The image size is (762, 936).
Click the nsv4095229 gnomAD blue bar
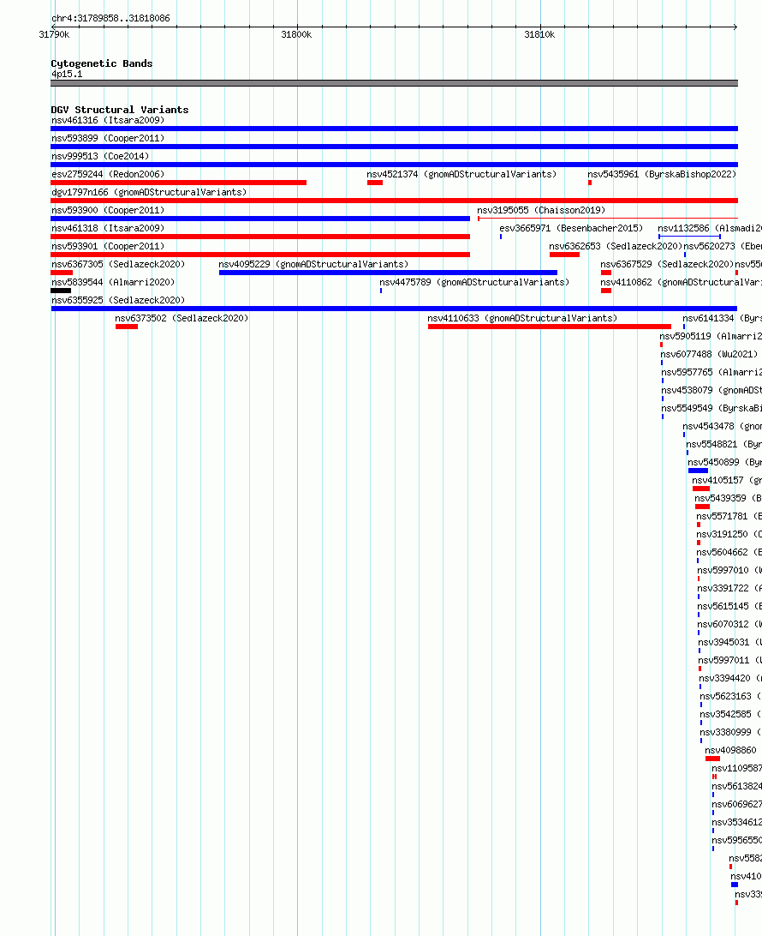[388, 273]
